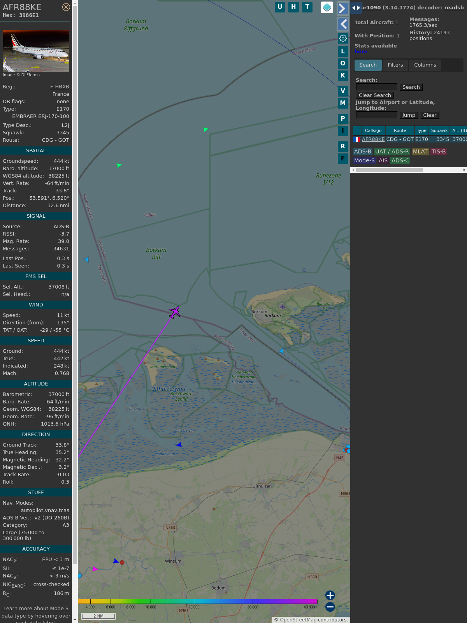Switch to the Search tab
This screenshot has width=467, height=623.
click(368, 65)
